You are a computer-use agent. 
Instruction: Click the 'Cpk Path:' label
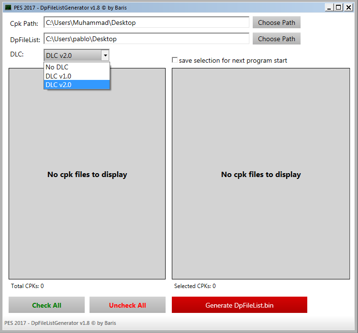pos(24,23)
